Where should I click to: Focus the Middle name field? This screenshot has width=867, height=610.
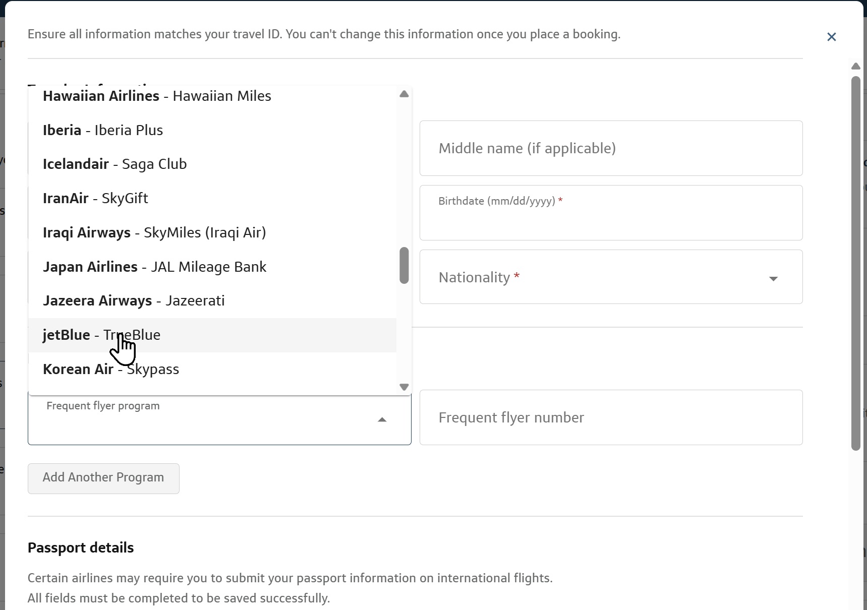pos(611,148)
